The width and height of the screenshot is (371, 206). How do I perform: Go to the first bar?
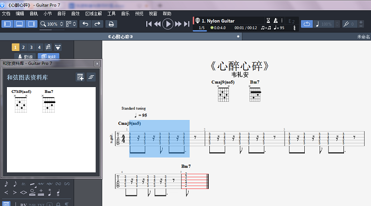coord(149,24)
